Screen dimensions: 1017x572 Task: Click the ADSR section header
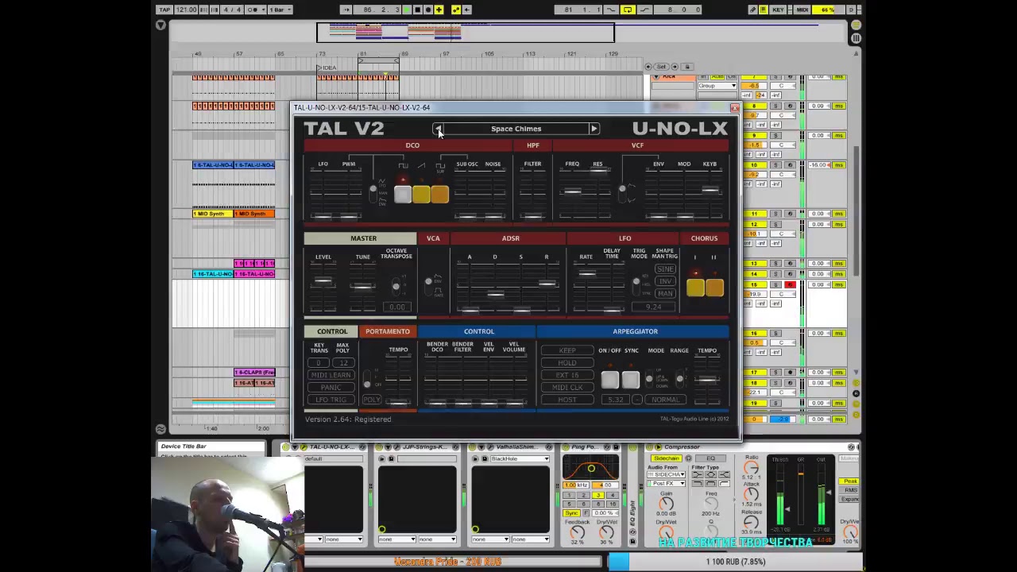(510, 238)
